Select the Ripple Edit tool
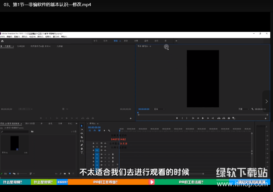The height and width of the screenshot is (192, 273). click(x=82, y=133)
